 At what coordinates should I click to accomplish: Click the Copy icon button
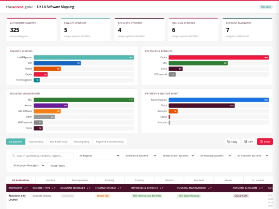(x=232, y=141)
